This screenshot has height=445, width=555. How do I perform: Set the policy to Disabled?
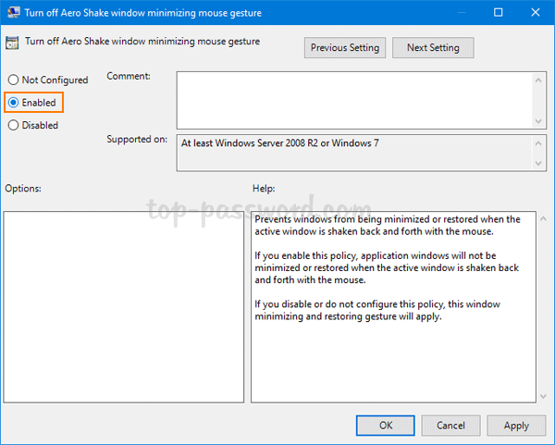13,125
